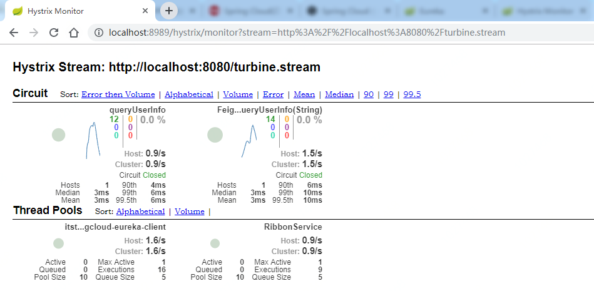Click Feign circuit 90th value 6ms
Image resolution: width=594 pixels, height=291 pixels.
pyautogui.click(x=315, y=185)
